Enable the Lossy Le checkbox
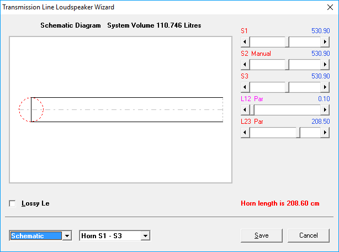Screen dimensions: 339x252 coord(13,203)
